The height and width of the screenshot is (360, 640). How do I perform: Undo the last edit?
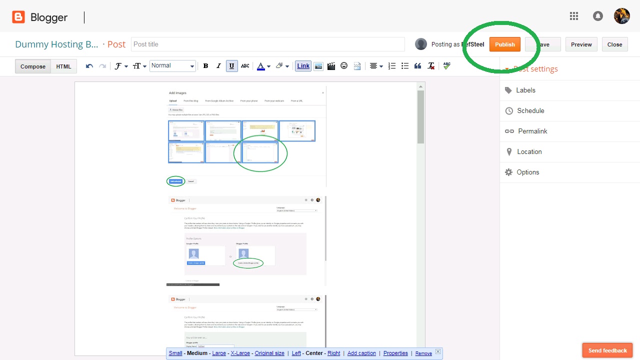coord(89,66)
